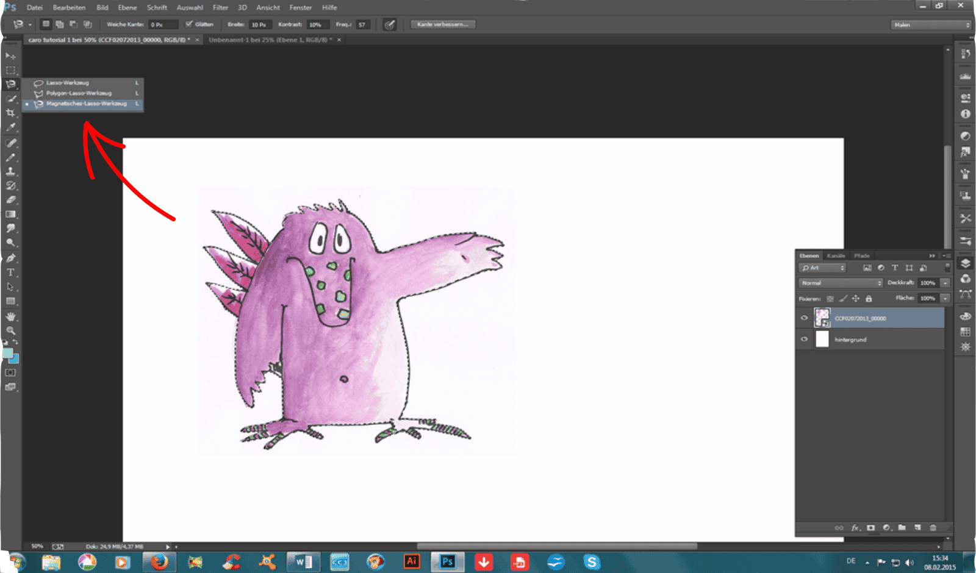Switch to the Kanäle tab

point(836,255)
